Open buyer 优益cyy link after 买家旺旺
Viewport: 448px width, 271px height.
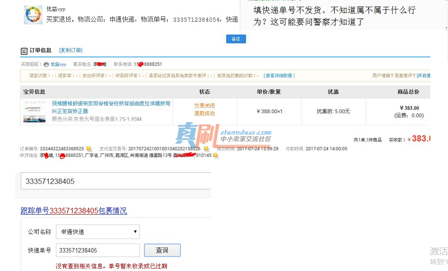[58, 64]
